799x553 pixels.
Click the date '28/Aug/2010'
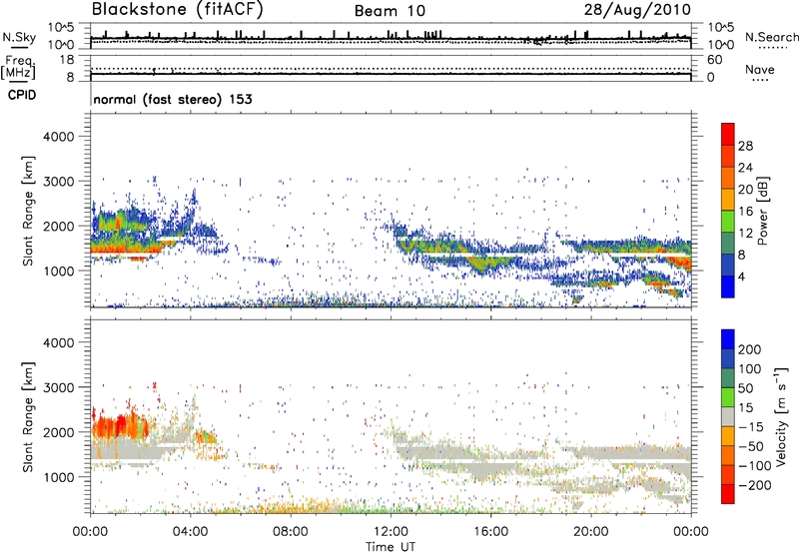click(637, 10)
